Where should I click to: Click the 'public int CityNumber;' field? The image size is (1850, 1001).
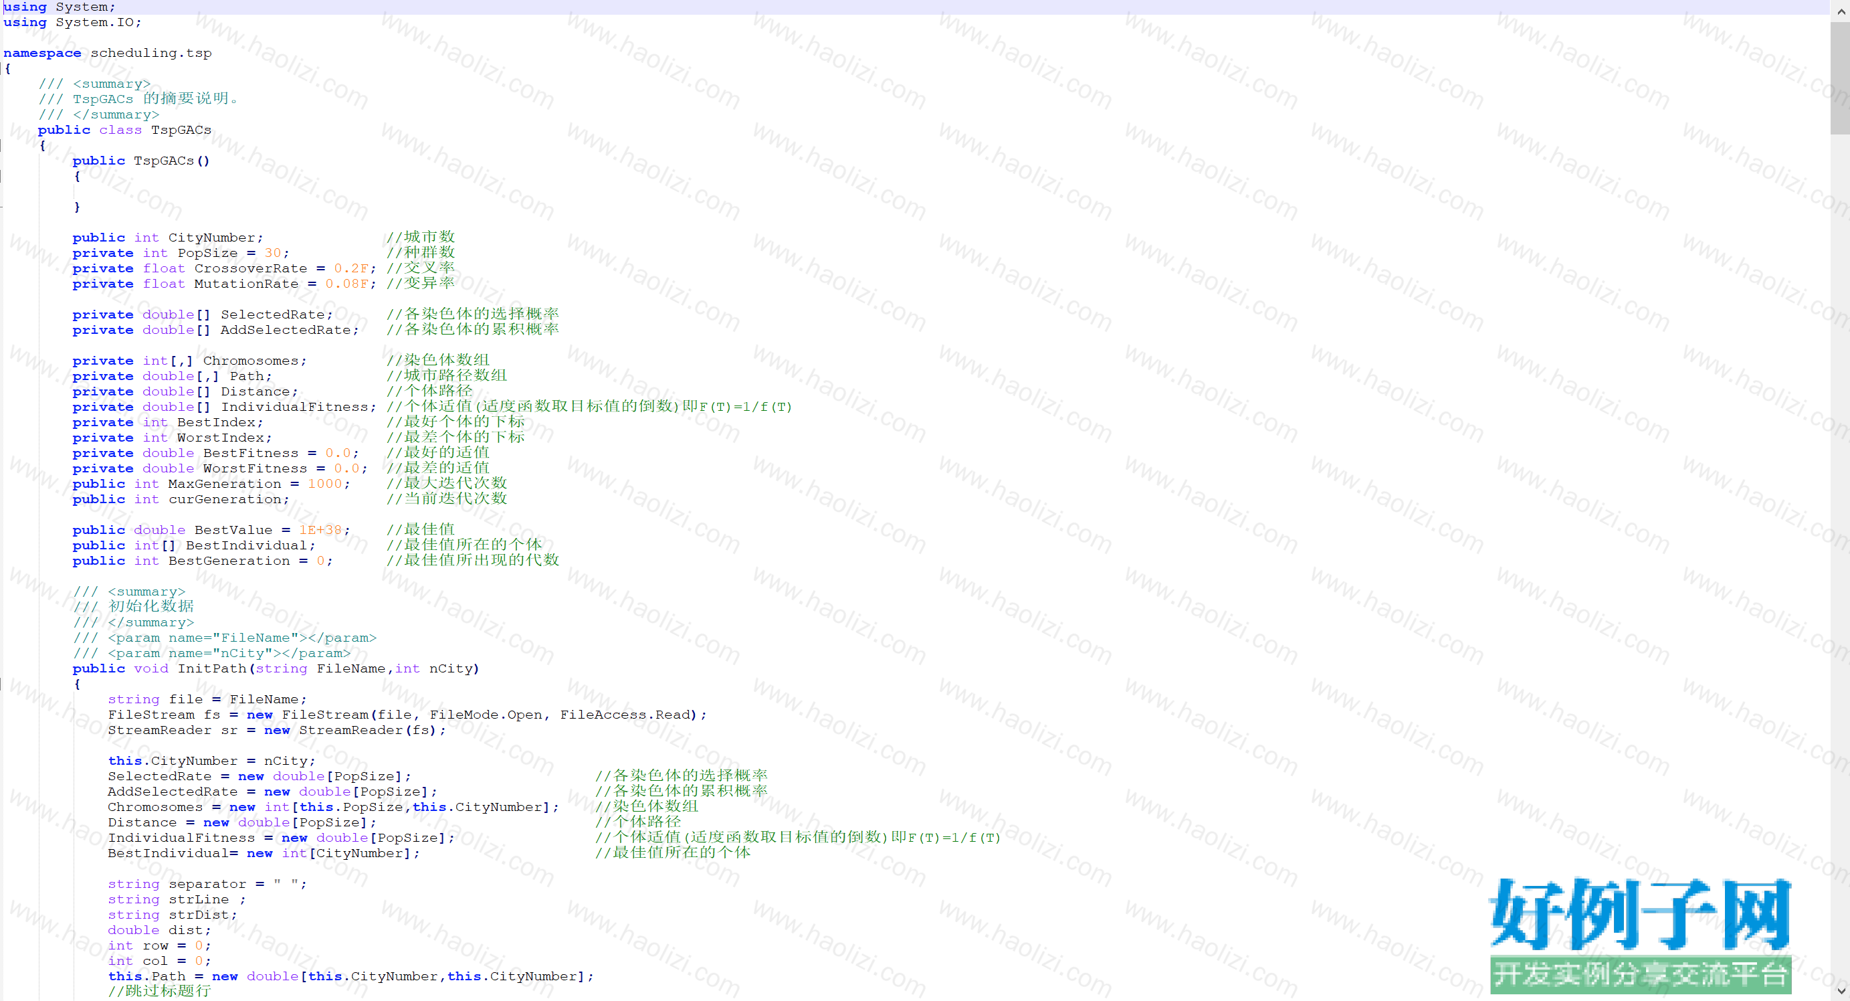click(168, 238)
